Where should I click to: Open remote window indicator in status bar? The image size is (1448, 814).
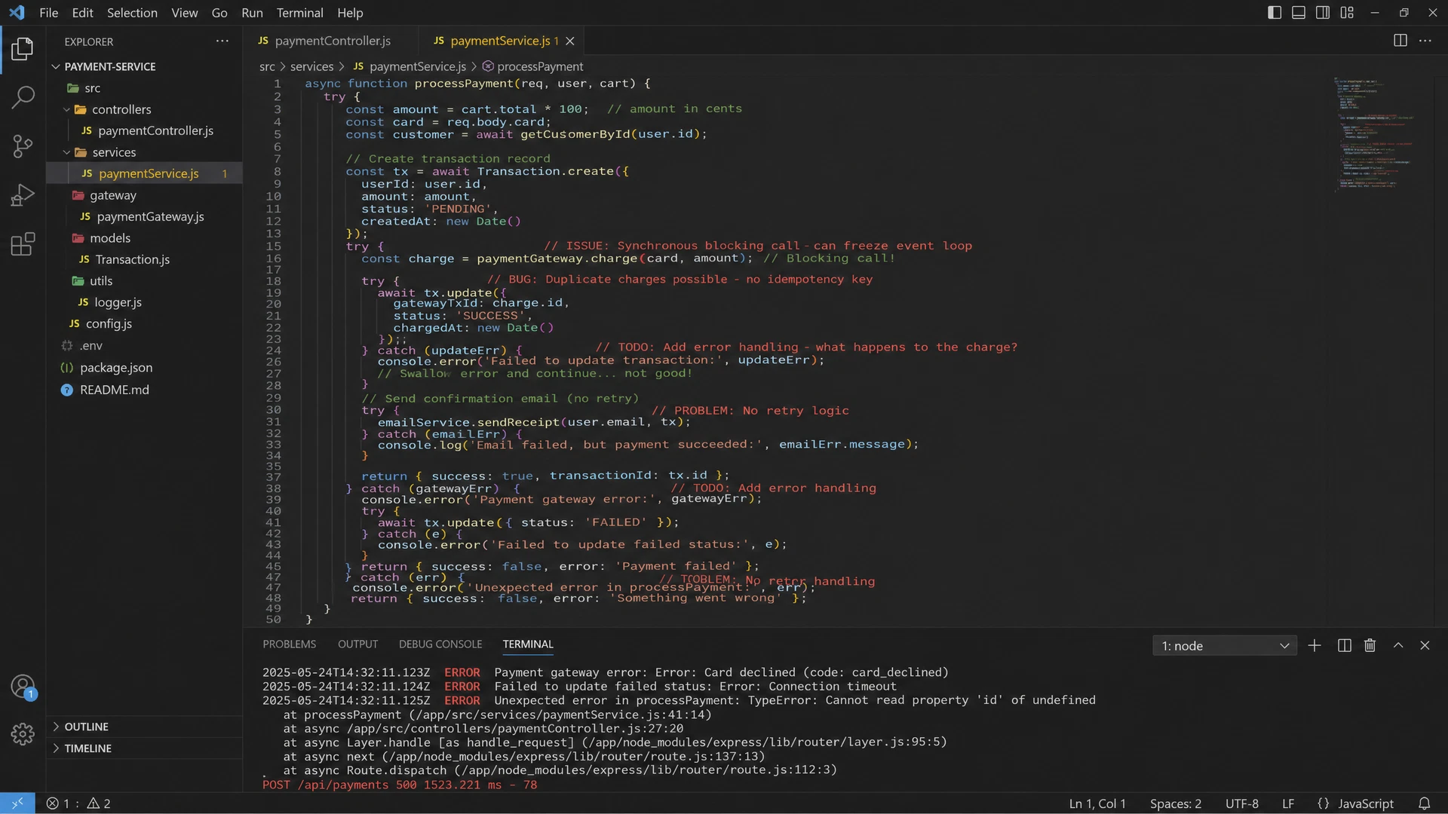17,803
